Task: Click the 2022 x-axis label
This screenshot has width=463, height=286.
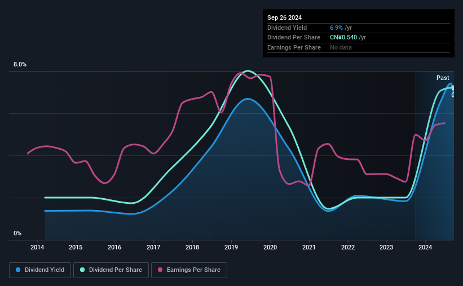Action: 348,247
